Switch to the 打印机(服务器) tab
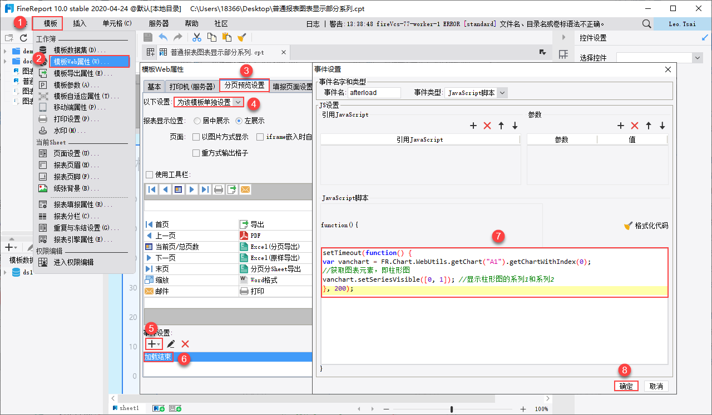 [192, 86]
